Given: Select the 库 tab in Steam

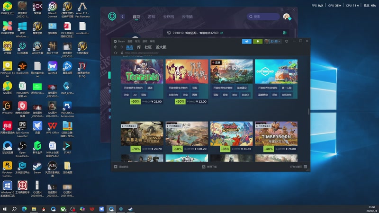Looking at the screenshot, I should click(x=139, y=47).
